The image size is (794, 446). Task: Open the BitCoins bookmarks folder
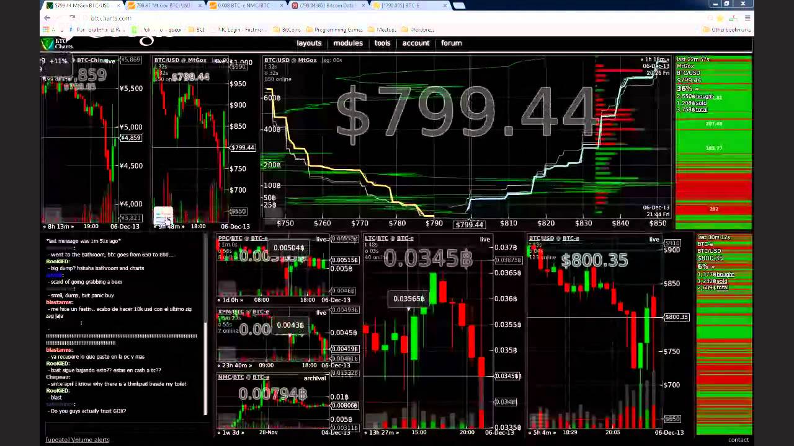coord(287,30)
